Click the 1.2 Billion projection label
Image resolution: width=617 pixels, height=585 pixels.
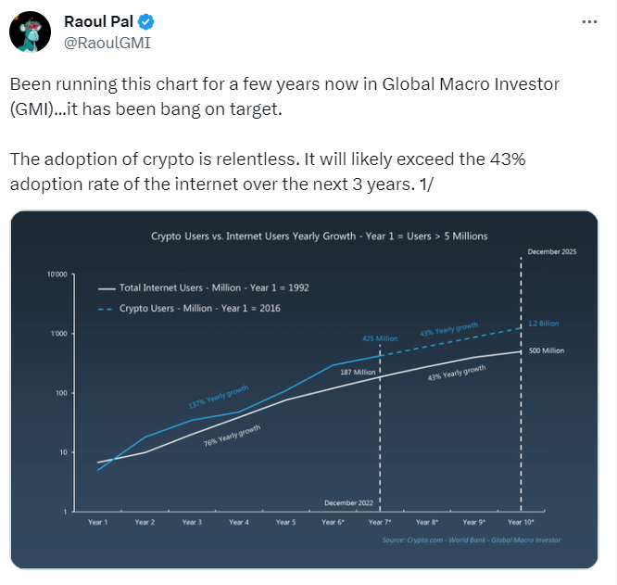click(546, 324)
